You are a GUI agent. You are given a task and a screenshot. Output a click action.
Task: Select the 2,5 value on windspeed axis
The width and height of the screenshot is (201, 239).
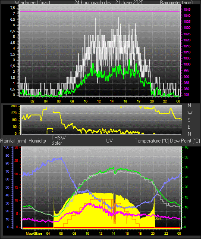13,66
